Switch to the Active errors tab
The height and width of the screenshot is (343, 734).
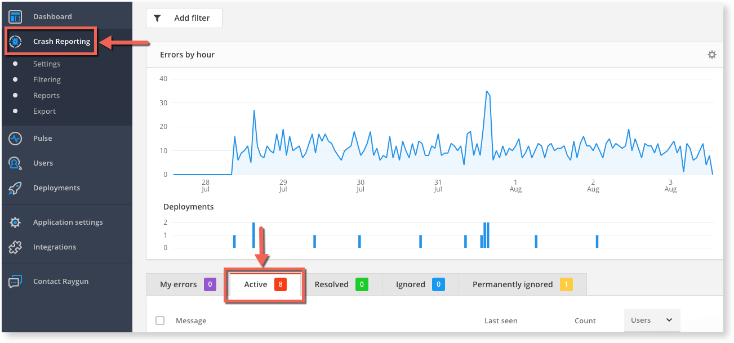pyautogui.click(x=264, y=284)
